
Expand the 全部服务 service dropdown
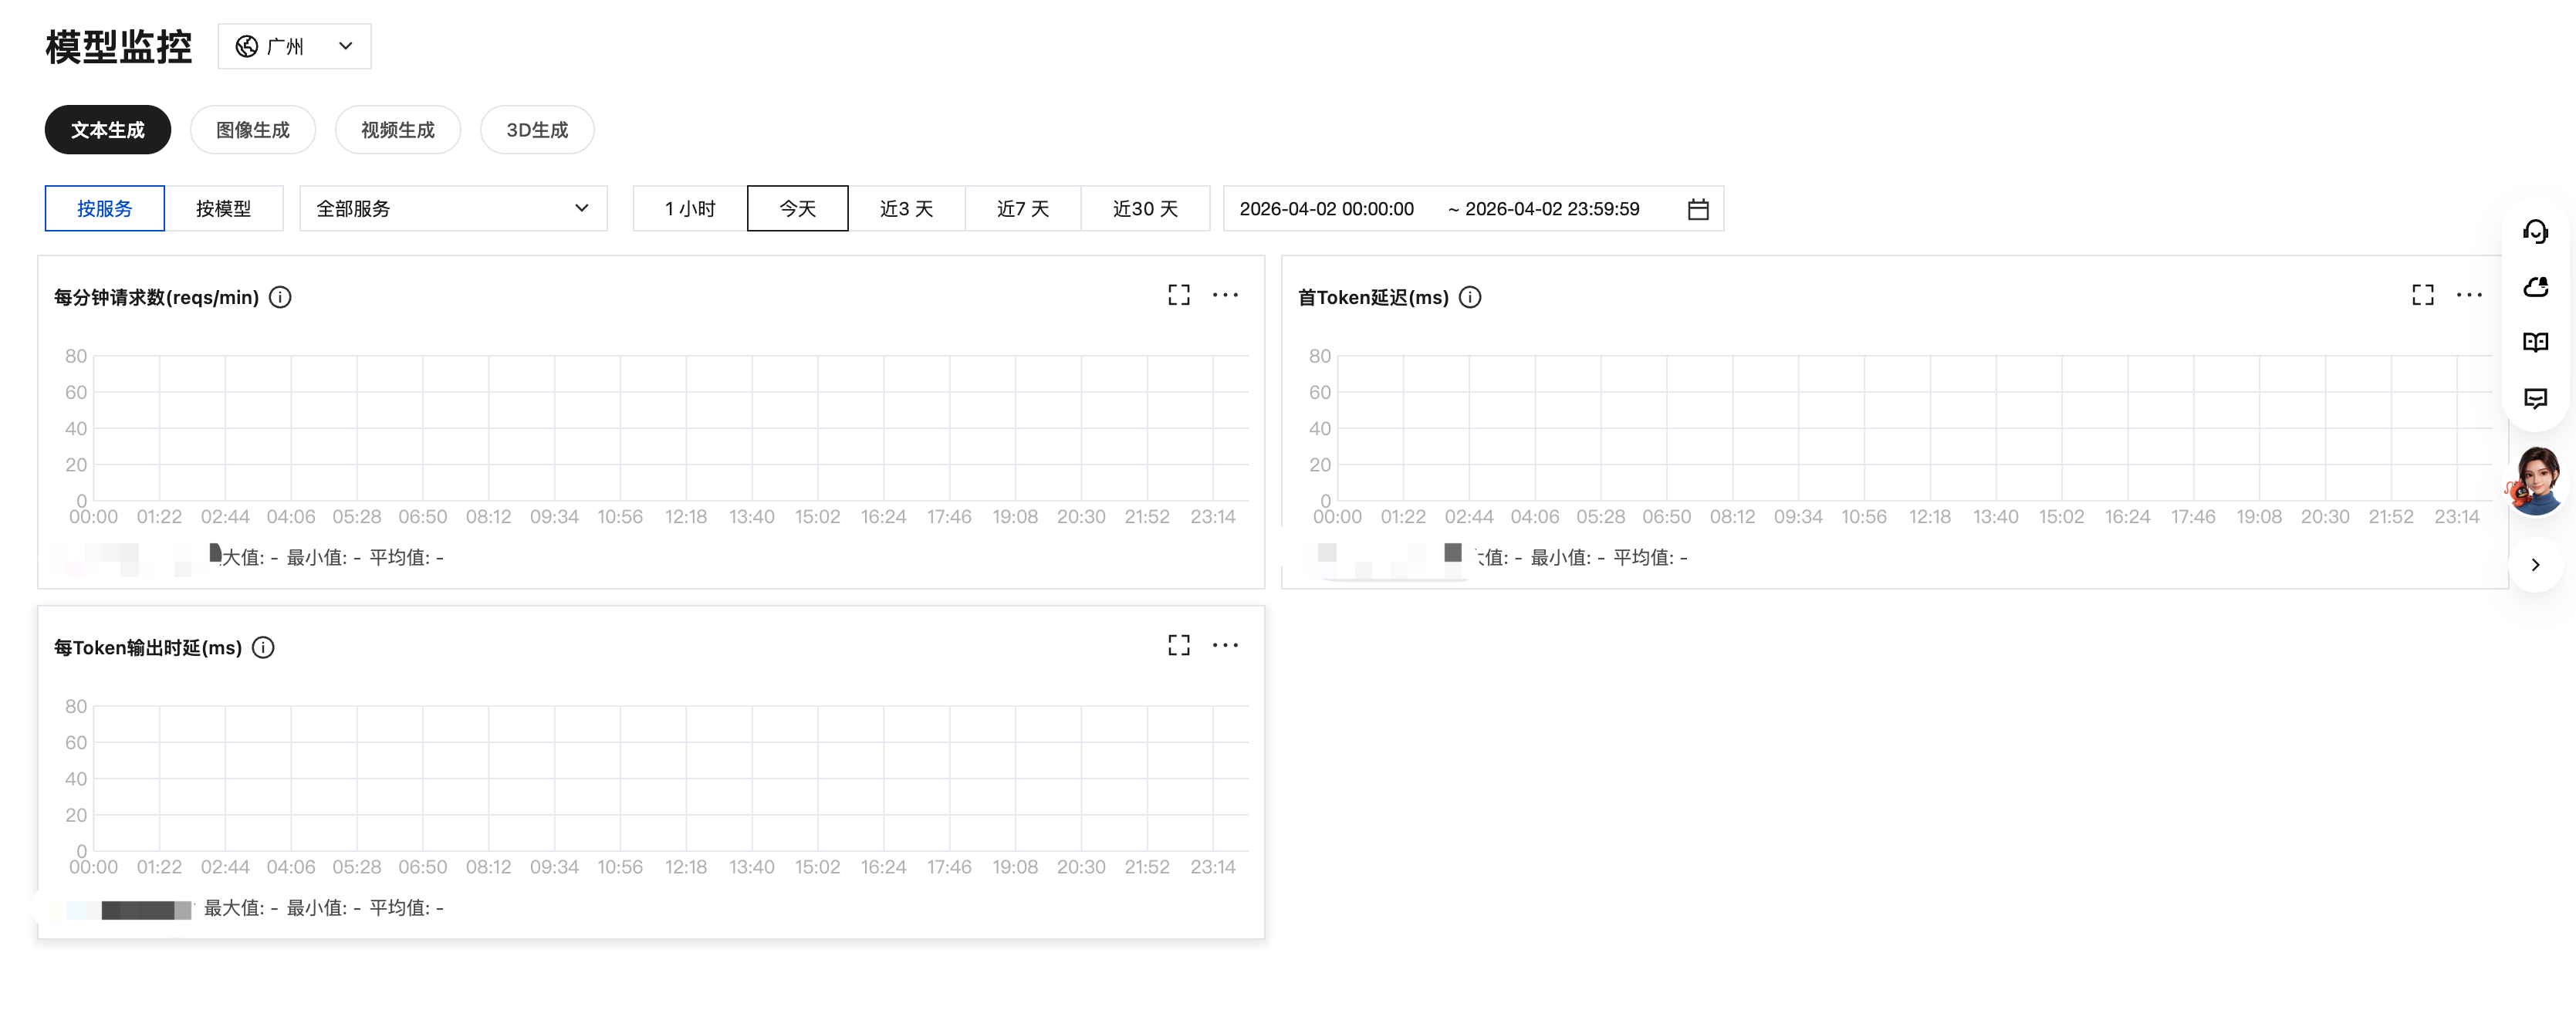coord(453,209)
